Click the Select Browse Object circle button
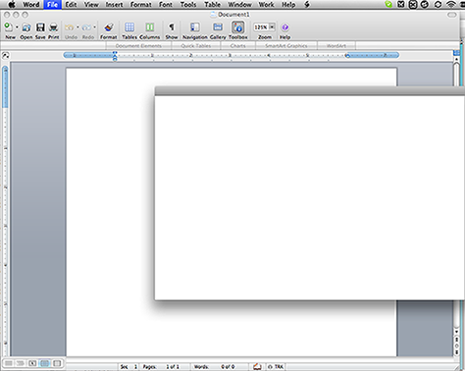 coord(457,346)
